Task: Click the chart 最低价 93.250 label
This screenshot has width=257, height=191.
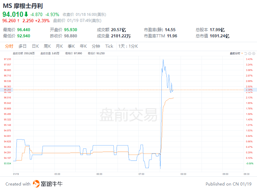Action: click(x=96, y=53)
